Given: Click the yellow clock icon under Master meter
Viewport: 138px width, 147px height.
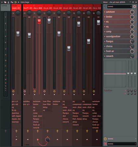Looking at the screenshot, I should (13, 91).
